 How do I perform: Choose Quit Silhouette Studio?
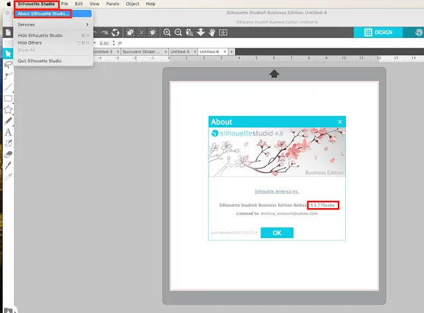(53, 60)
